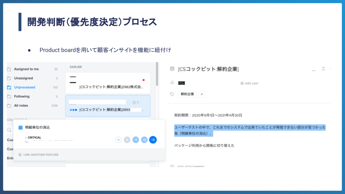Viewport: 345px width, 194px height.
Task: Click the blue 明細単位の消込 feature square
Action: point(20,127)
